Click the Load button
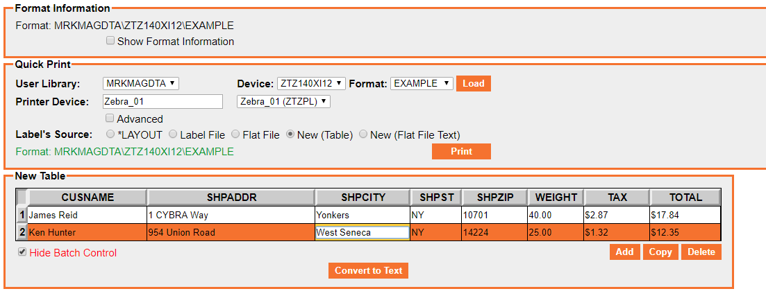The height and width of the screenshot is (298, 766). [473, 83]
